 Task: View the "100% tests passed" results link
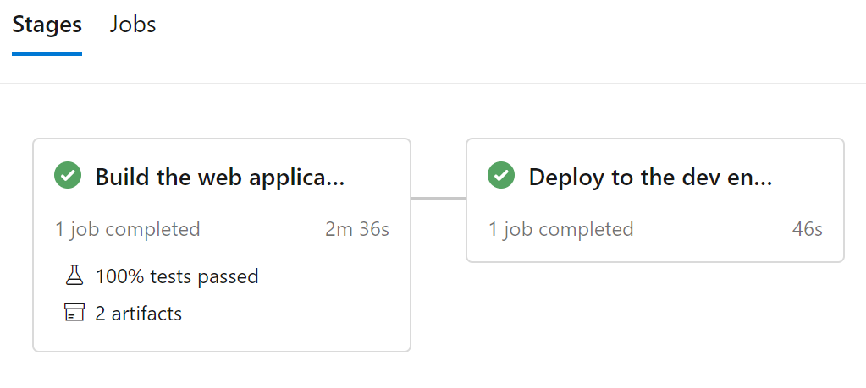click(x=177, y=276)
